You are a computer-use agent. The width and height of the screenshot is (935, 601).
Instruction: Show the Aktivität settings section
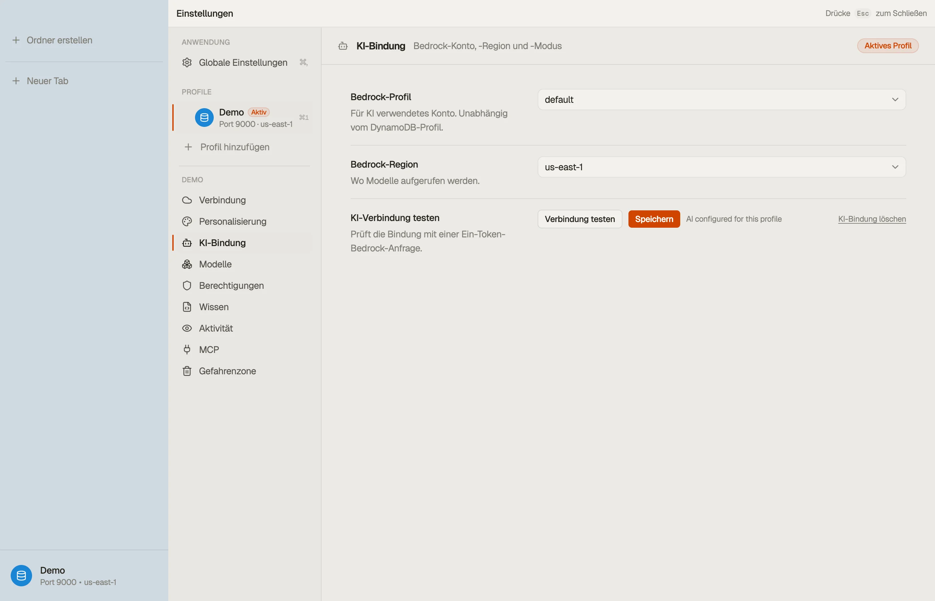coord(243,328)
